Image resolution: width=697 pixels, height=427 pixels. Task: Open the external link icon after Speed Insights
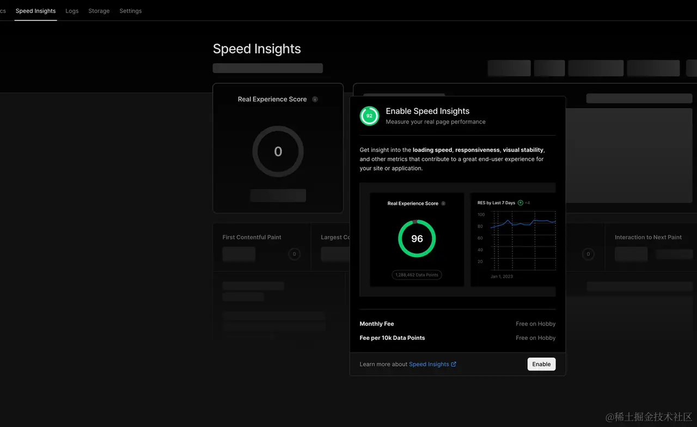click(454, 364)
